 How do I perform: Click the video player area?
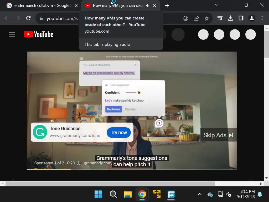tap(132, 111)
